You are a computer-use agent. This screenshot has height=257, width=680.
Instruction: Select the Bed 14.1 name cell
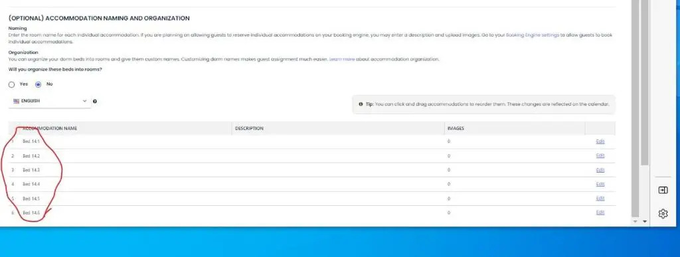pyautogui.click(x=31, y=141)
